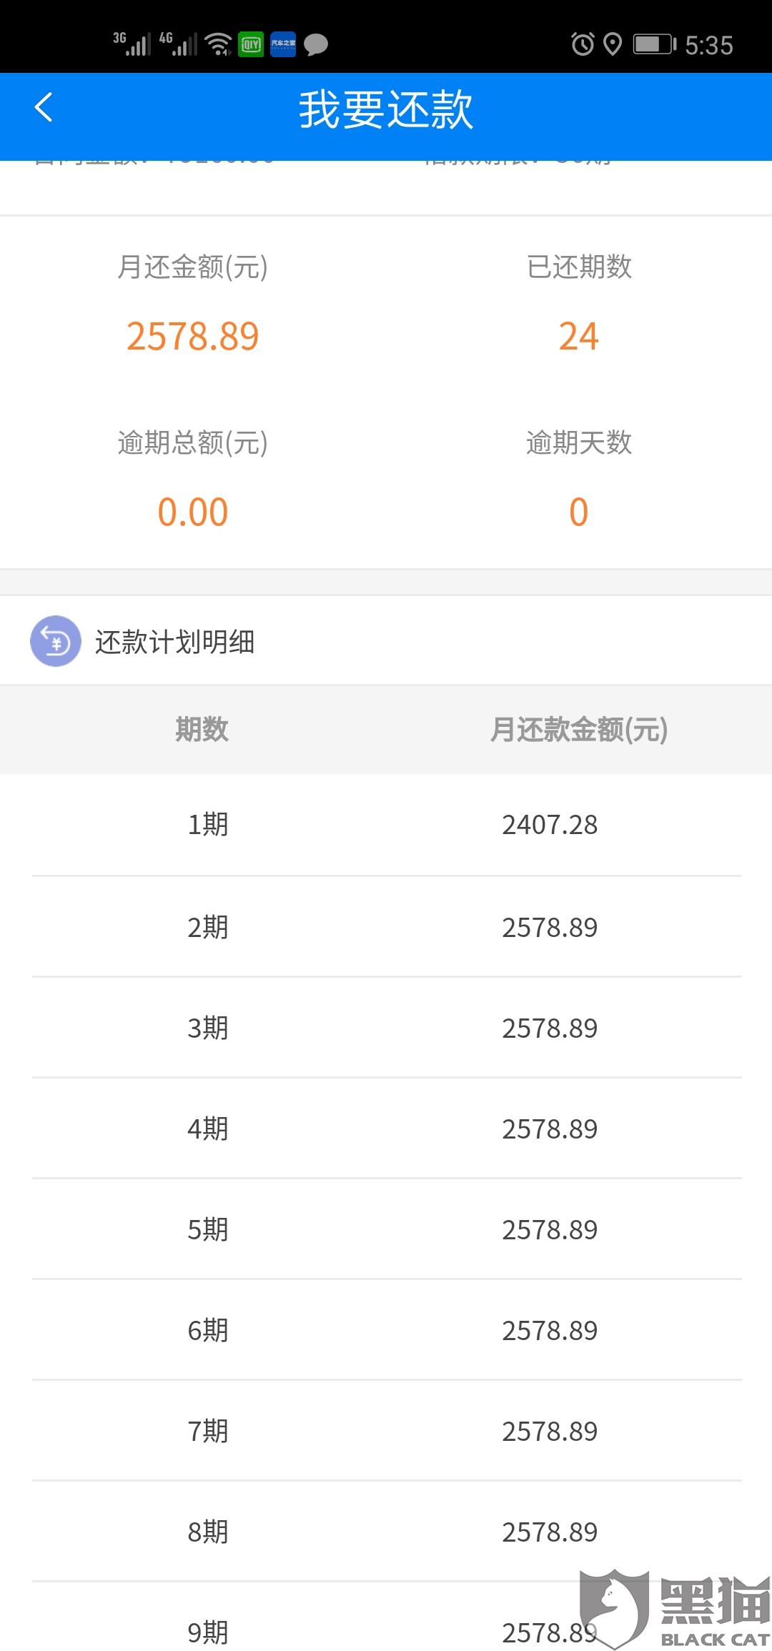772x1651 pixels.
Task: Tap the battery indicator icon
Action: coord(654,44)
